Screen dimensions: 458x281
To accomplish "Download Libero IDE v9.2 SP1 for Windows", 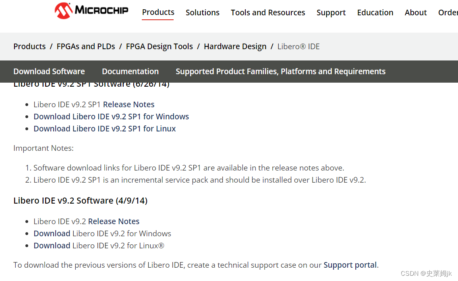I will pyautogui.click(x=111, y=117).
